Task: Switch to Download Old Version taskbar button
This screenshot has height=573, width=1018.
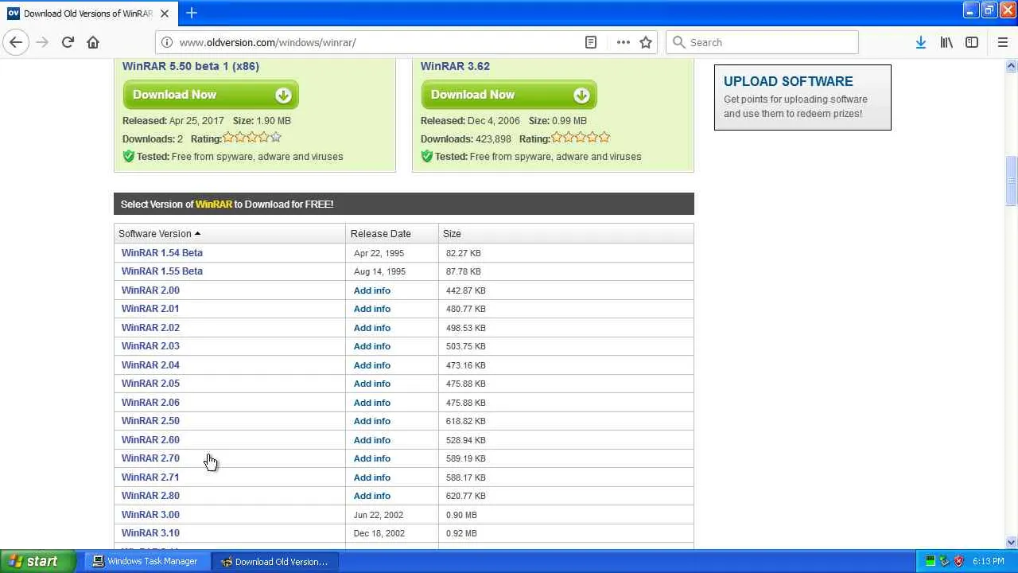Action: point(274,561)
